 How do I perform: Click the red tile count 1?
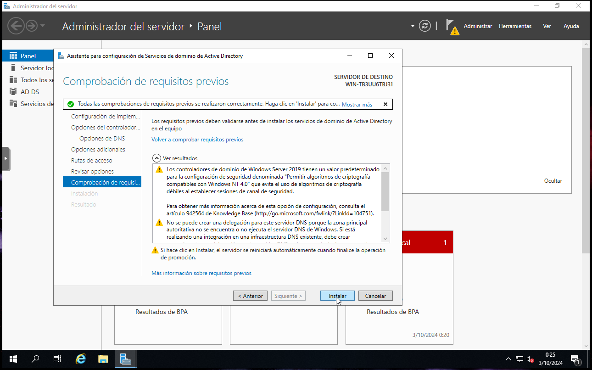pos(445,243)
